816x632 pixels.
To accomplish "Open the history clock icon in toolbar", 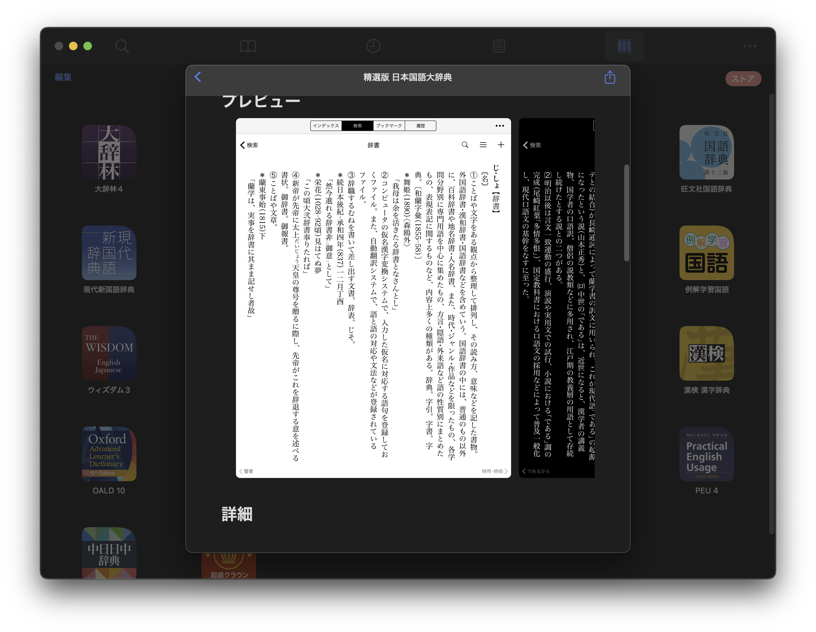I will pos(373,46).
